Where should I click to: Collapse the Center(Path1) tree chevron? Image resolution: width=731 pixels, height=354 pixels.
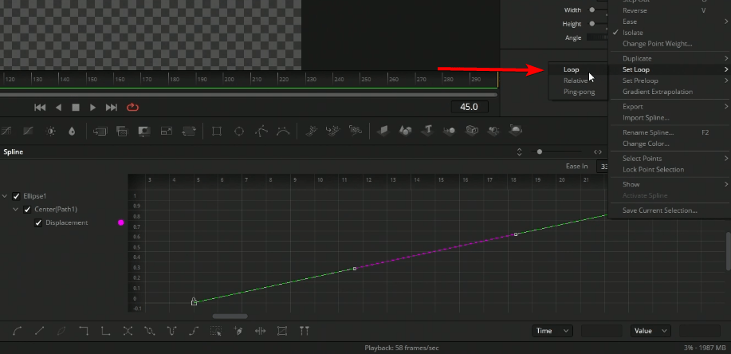tap(15, 210)
